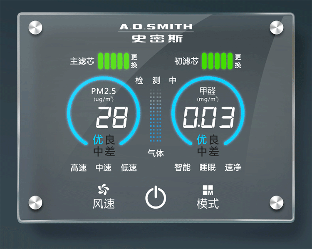Image resolution: width=312 pixels, height=249 pixels.
Task: Click the 主滤芯 filter life bar
Action: [x=114, y=61]
